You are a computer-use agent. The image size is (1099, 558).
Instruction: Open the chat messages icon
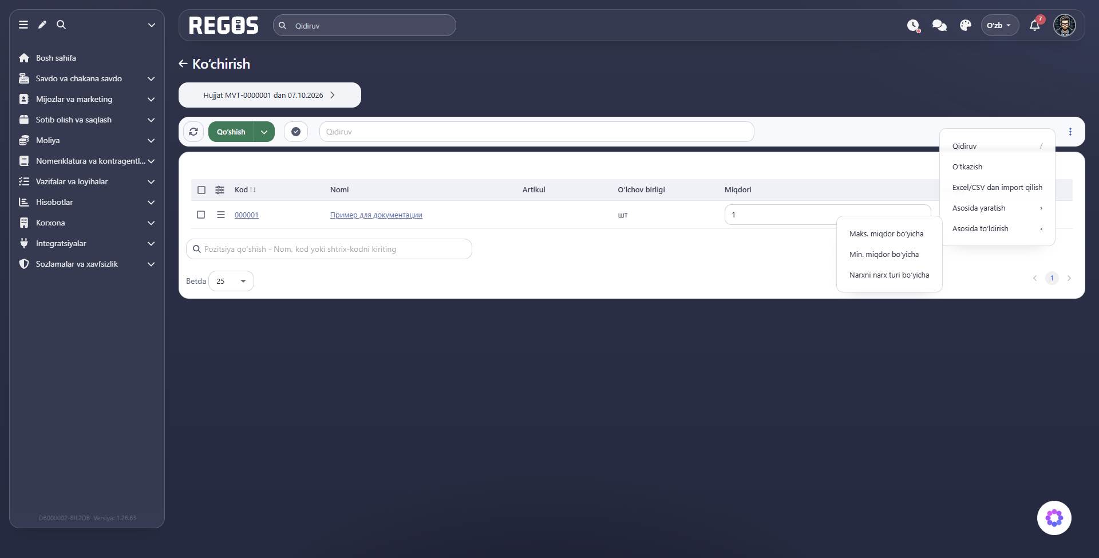(939, 25)
